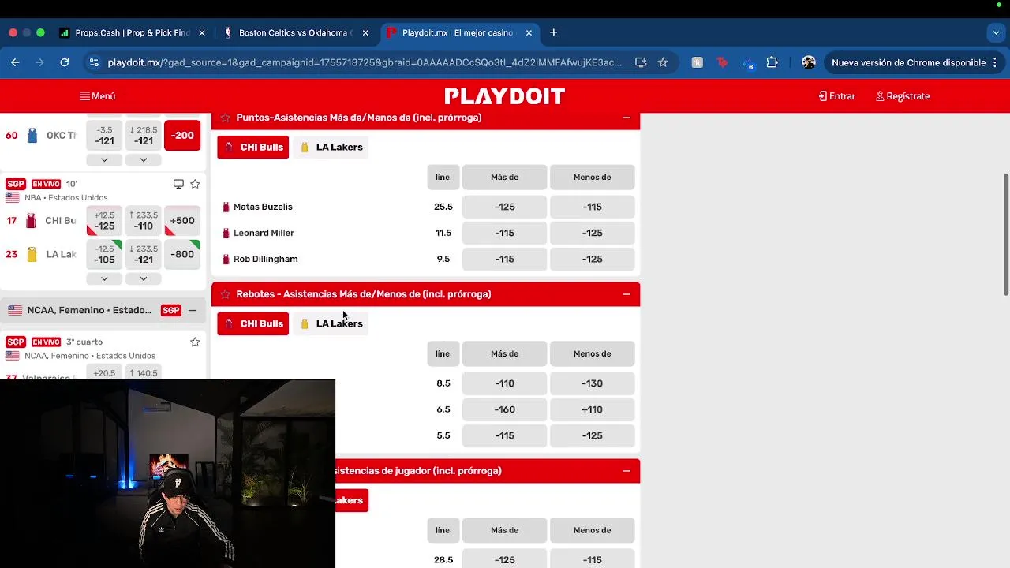Click the extension icon with badge 6
The image size is (1010, 568).
746,62
